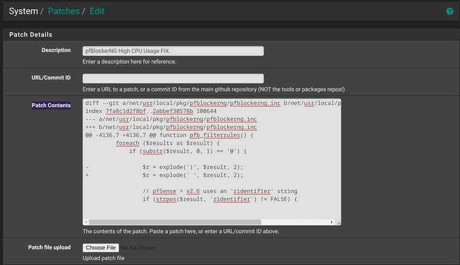
Task: Click 'The contents of the patch' help text
Action: [x=181, y=231]
